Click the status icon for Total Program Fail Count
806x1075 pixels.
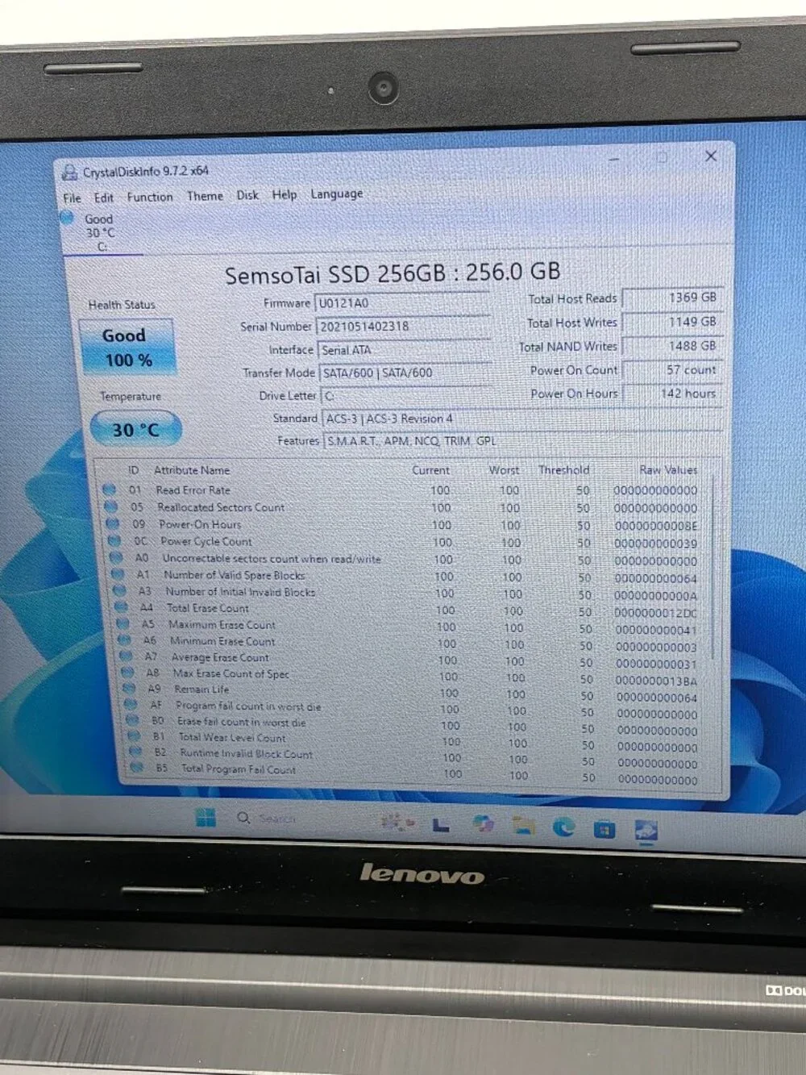138,768
